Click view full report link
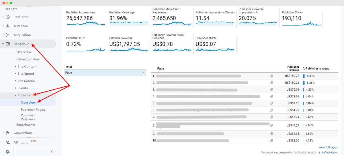The width and height of the screenshot is (344, 156). (x=329, y=147)
